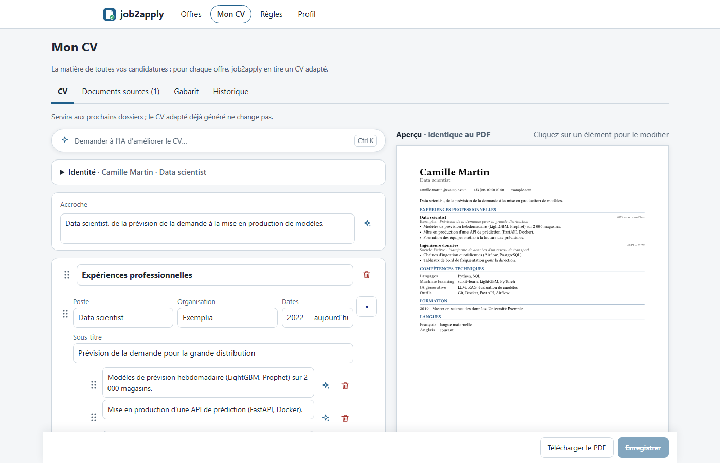Image resolution: width=720 pixels, height=463 pixels.
Task: Click the Enregistrer button
Action: [643, 448]
